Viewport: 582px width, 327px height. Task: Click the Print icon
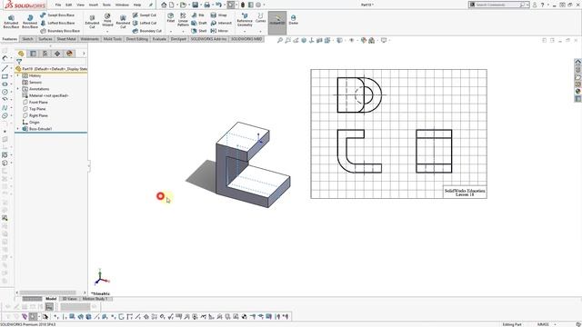(x=206, y=5)
